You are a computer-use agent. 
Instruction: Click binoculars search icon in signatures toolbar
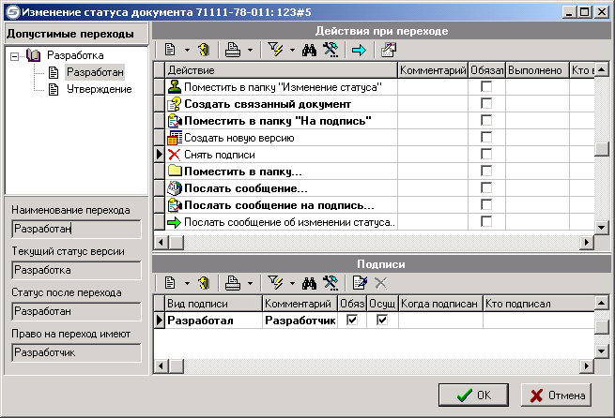[x=311, y=282]
